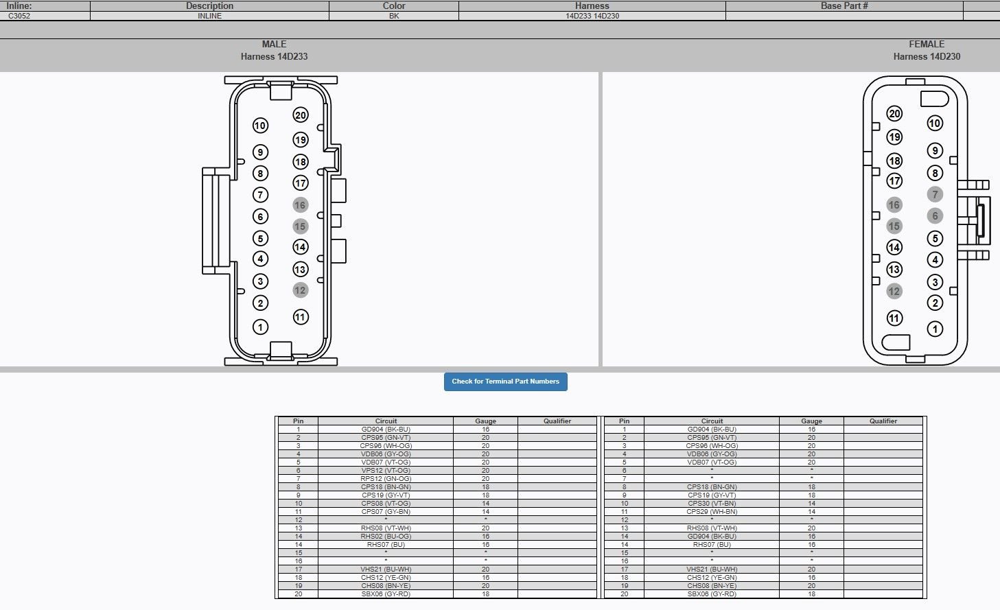Click grayed pin 12 on the female connector

894,291
